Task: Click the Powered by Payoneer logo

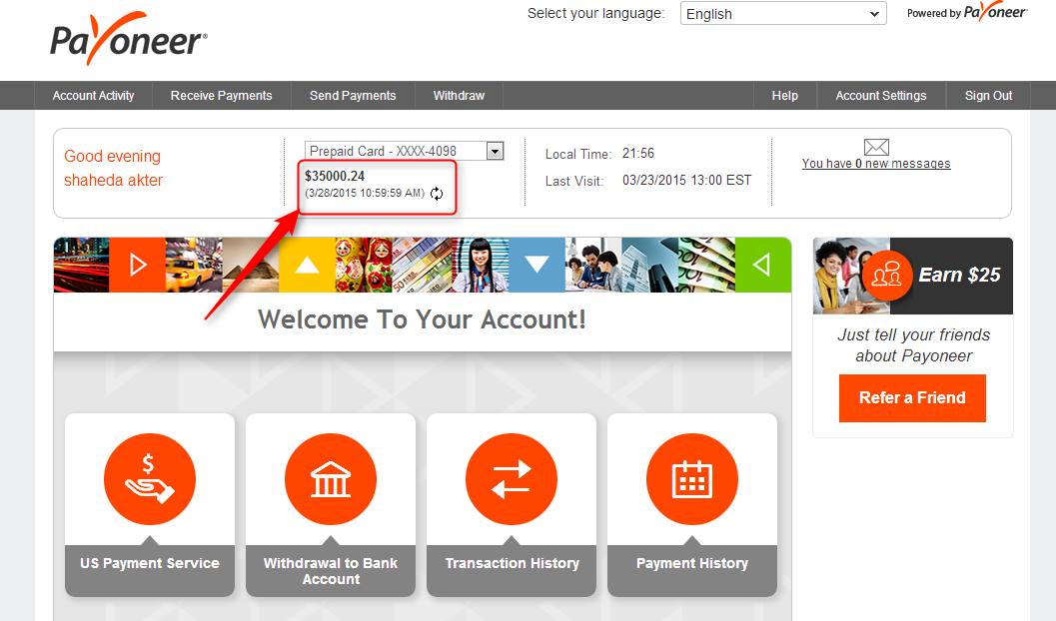Action: pos(967,12)
